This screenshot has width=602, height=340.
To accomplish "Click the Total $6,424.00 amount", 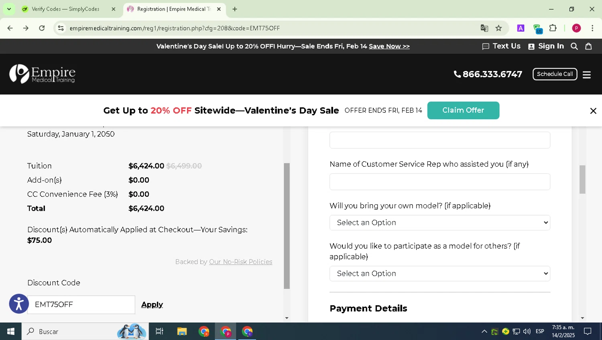I will 146,208.
